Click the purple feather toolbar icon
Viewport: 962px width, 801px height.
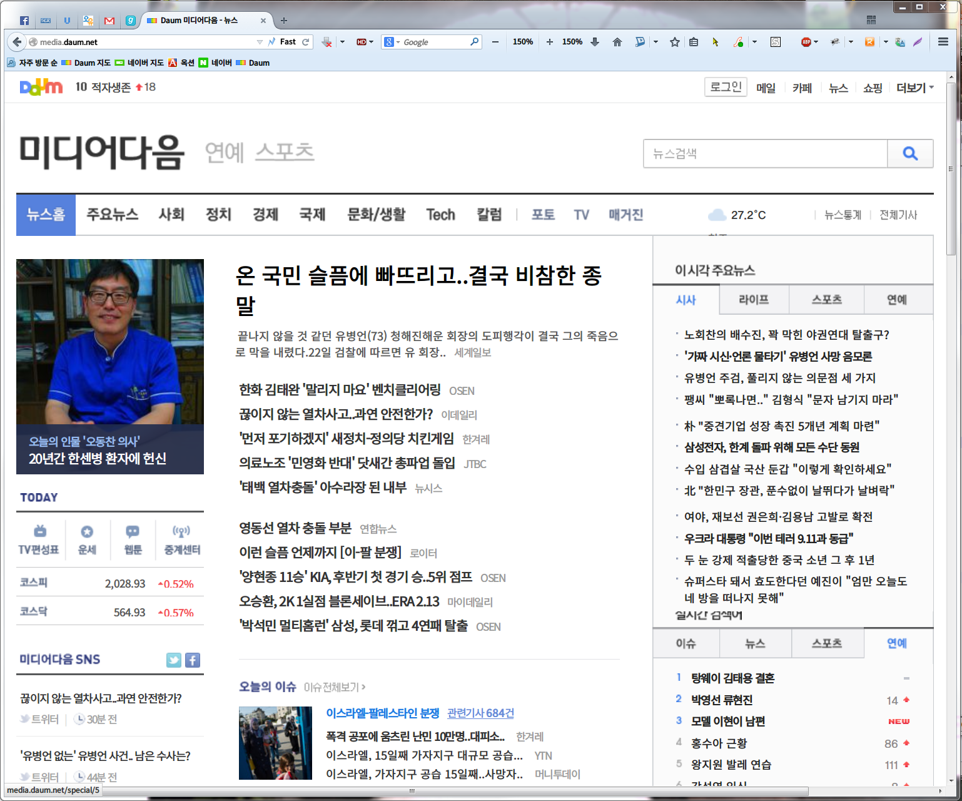click(918, 42)
